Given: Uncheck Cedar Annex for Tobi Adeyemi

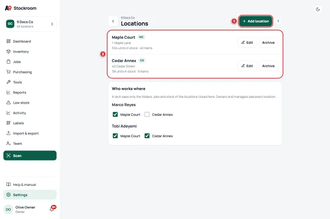Looking at the screenshot, I should pos(147,136).
